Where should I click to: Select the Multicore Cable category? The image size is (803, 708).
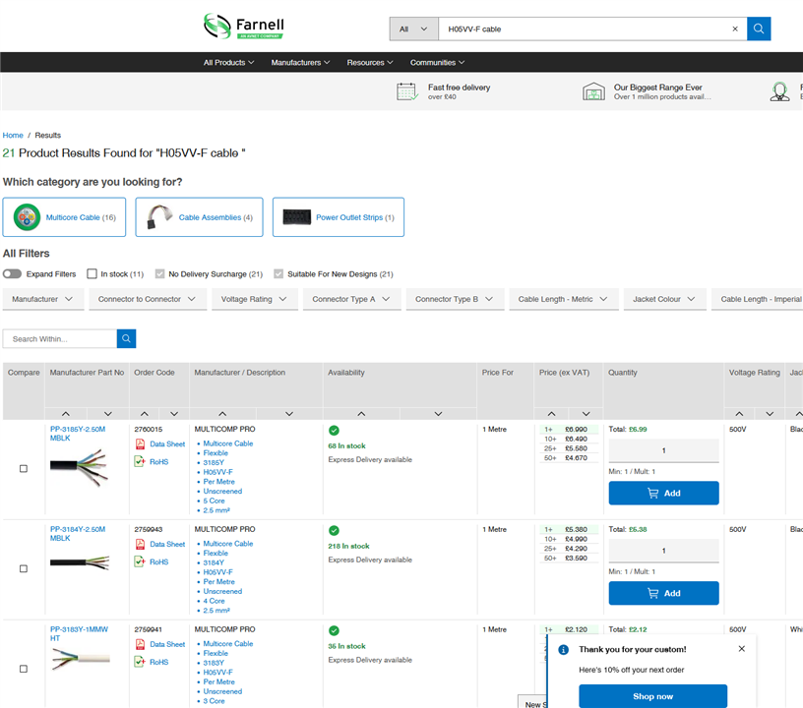[x=64, y=217]
